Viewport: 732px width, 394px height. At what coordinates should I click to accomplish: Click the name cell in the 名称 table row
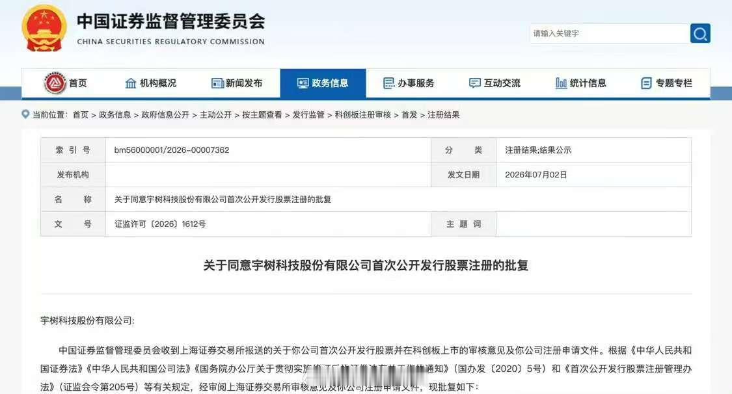click(398, 200)
